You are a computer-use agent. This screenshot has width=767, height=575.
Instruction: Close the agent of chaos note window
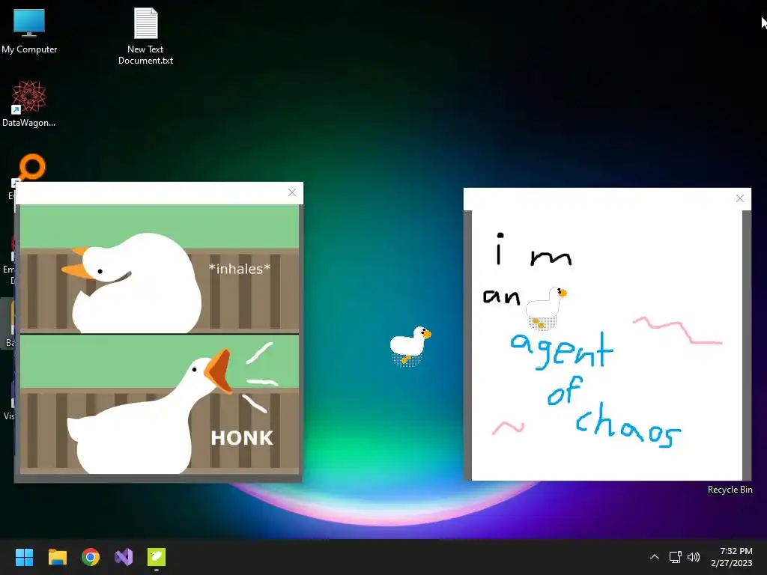click(740, 198)
